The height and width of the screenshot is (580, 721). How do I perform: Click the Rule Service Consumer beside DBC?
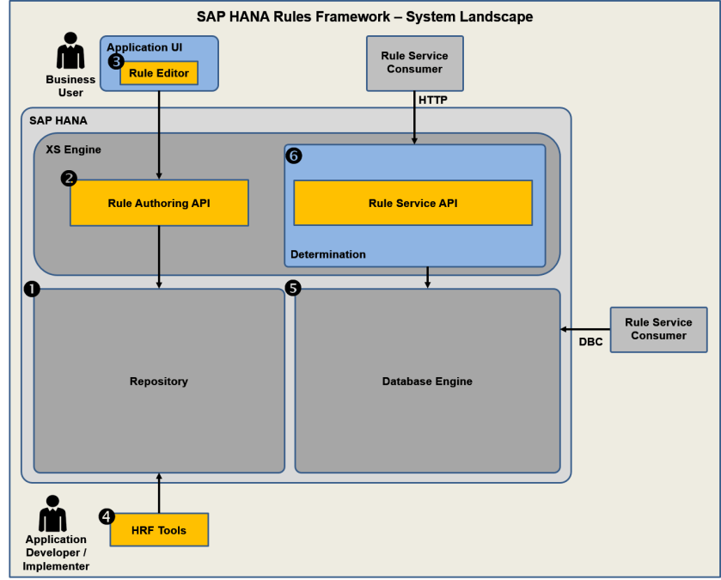(x=658, y=329)
